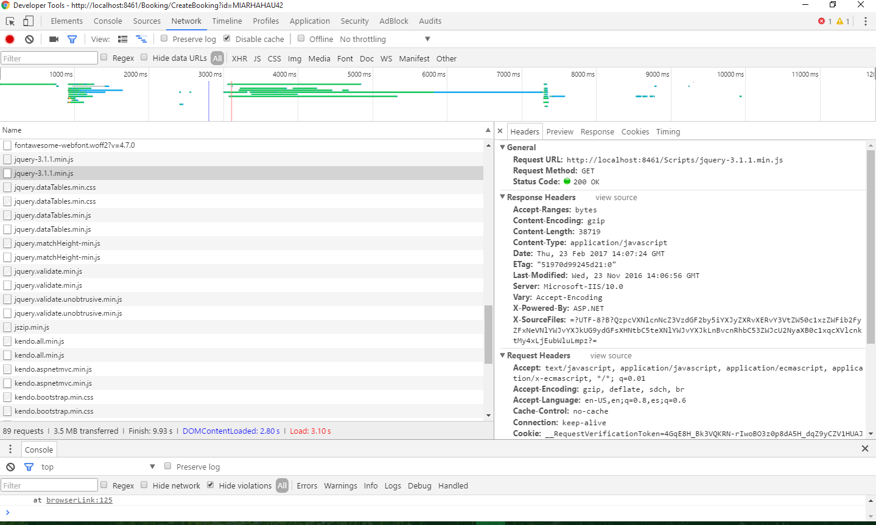Click the file icon beside jszip.min.js
The height and width of the screenshot is (525, 876).
point(7,327)
